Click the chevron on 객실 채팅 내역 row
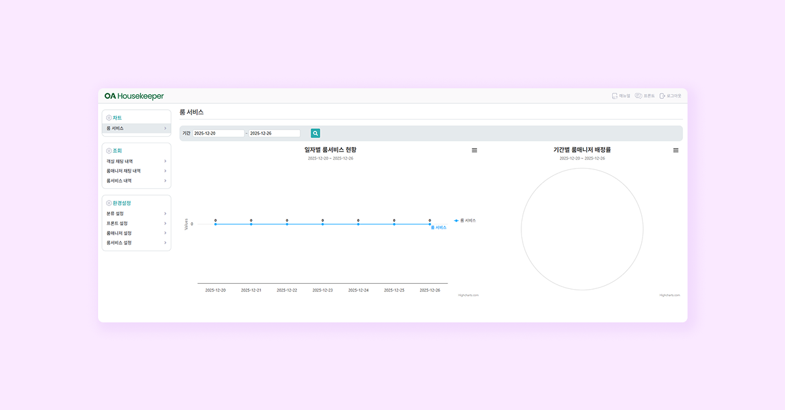 point(165,161)
